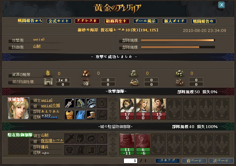
Task: Click the wheat food resource icon
Action: click(48, 73)
